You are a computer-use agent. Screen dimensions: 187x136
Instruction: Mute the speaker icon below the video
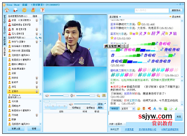pyautogui.click(x=47, y=96)
